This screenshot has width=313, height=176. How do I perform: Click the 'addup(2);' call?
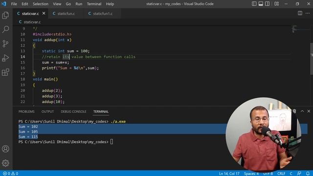(52, 90)
